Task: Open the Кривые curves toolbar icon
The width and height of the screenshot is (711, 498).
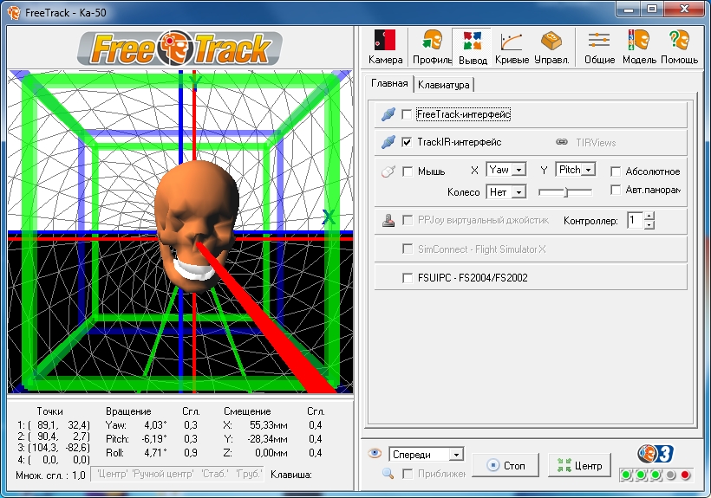Action: (512, 47)
